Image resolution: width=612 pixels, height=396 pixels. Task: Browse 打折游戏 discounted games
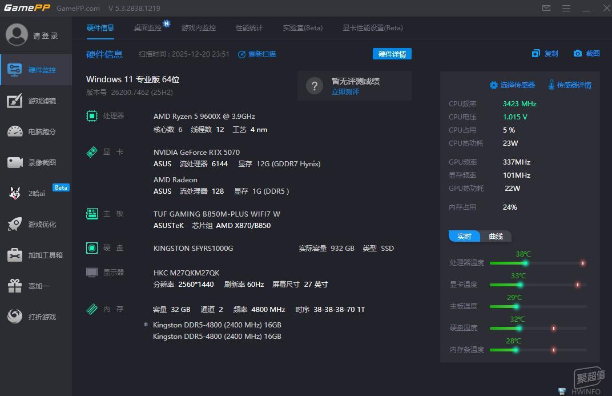pos(36,317)
